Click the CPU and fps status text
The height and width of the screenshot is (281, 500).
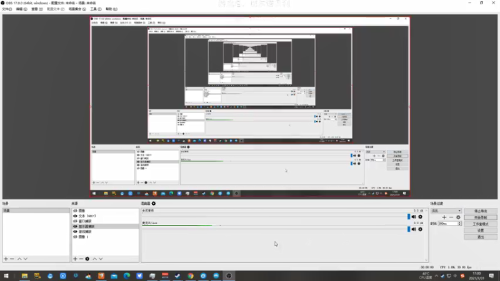[x=456, y=267]
